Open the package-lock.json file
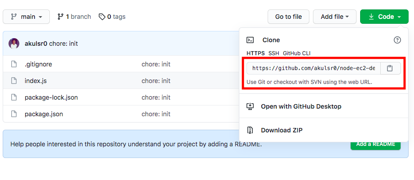Screen dimensions: 414x180 (x=51, y=97)
